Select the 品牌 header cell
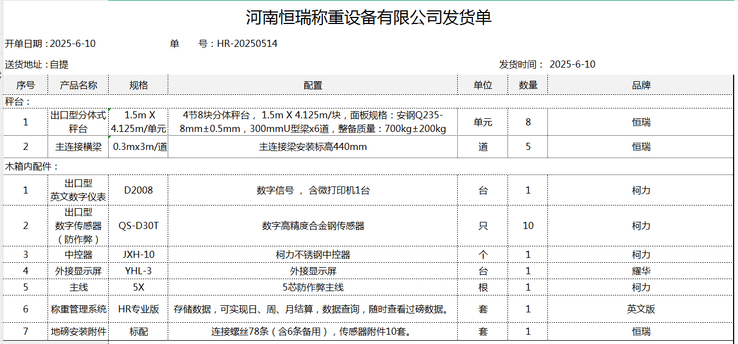 tap(641, 85)
